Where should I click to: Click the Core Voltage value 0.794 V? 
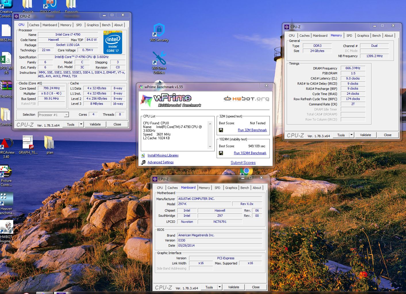pyautogui.click(x=88, y=50)
